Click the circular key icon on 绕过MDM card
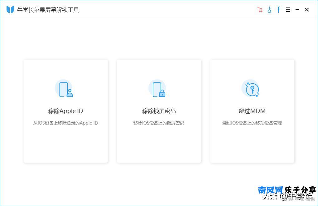The height and width of the screenshot is (206, 318). point(252,89)
